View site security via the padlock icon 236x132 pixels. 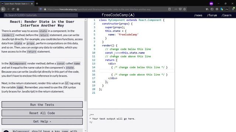(45, 9)
